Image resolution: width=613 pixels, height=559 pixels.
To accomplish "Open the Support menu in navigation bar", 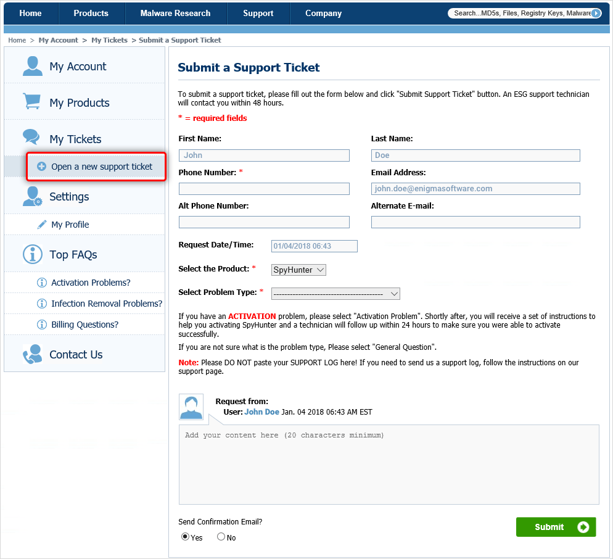I will [258, 13].
